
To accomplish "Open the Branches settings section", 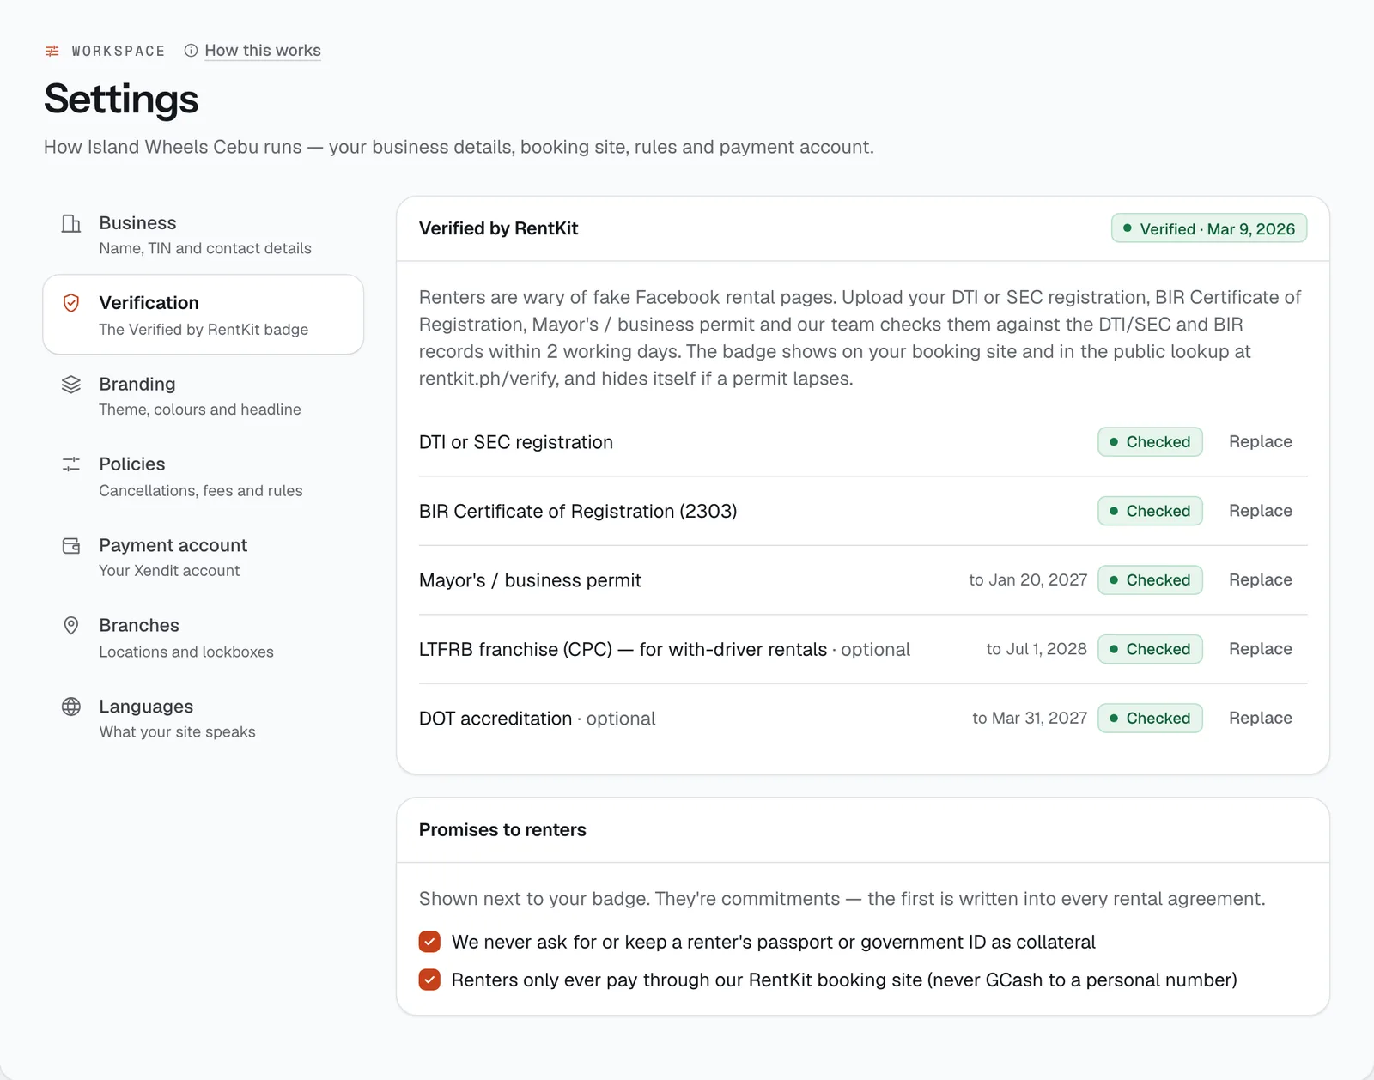I will click(x=204, y=638).
